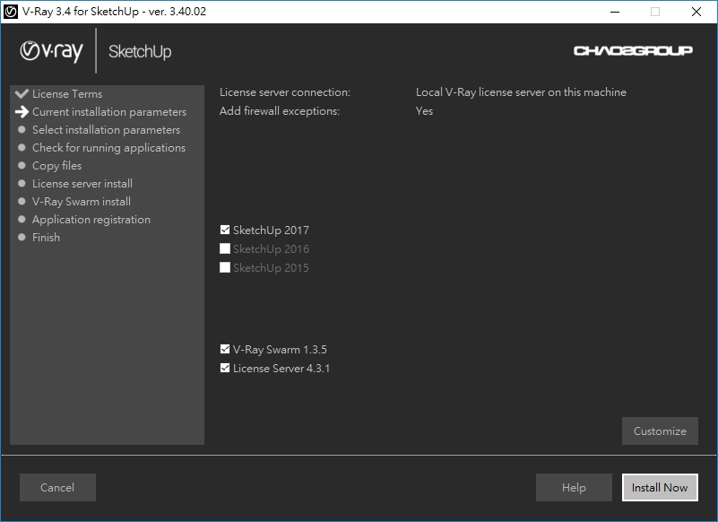Open the Help button
The height and width of the screenshot is (522, 718).
click(x=574, y=487)
